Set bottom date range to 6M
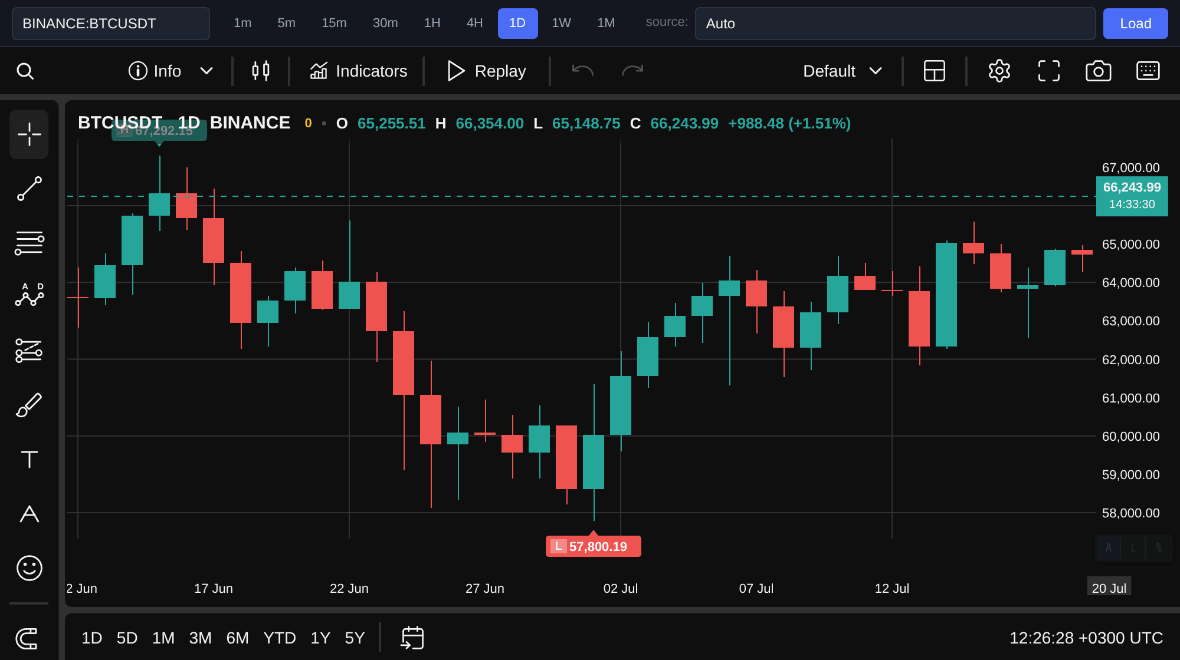 tap(237, 638)
